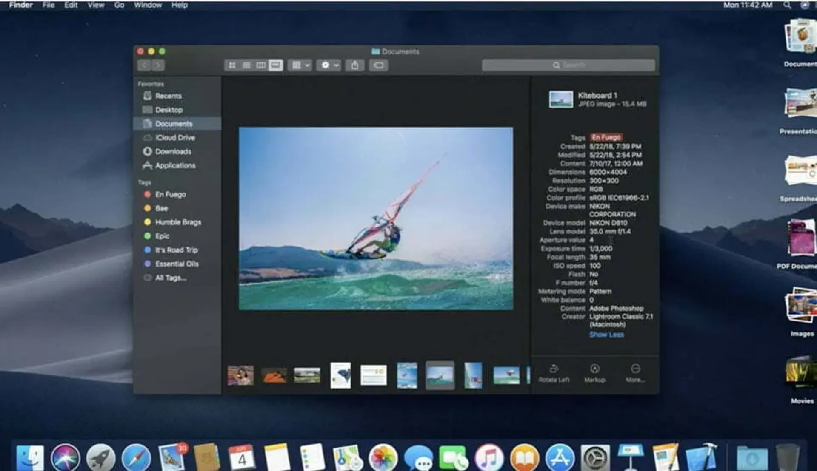
Task: Click the Edit Tags toolbar button
Action: pyautogui.click(x=379, y=65)
